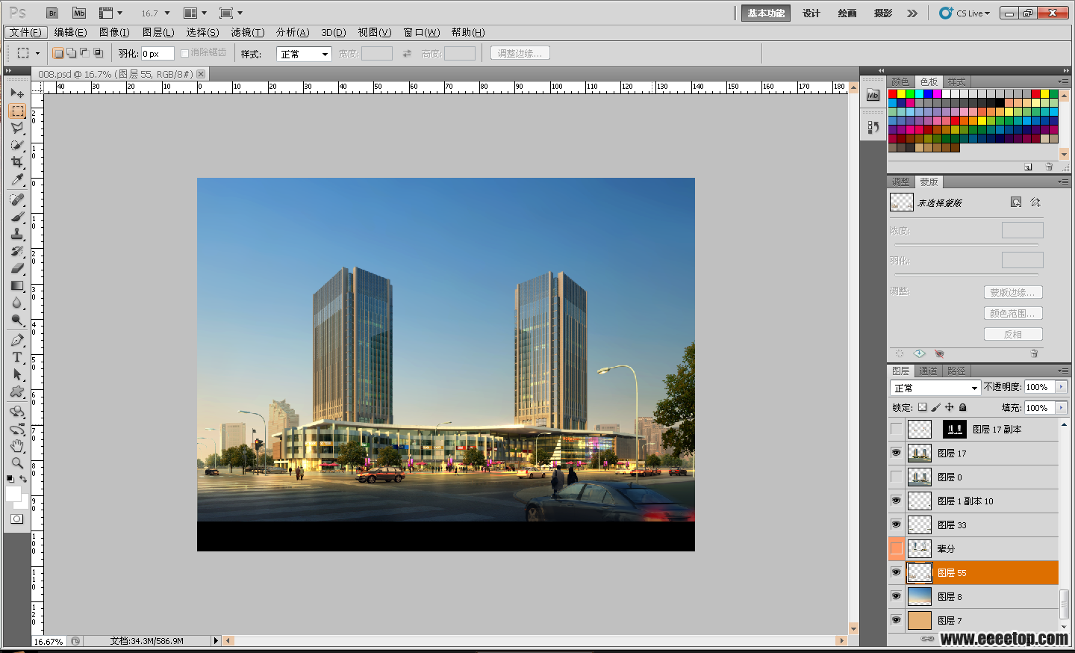Select the Gradient tool

(17, 285)
